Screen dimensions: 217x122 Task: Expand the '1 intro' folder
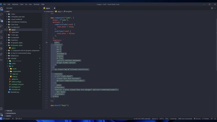pos(23,14)
